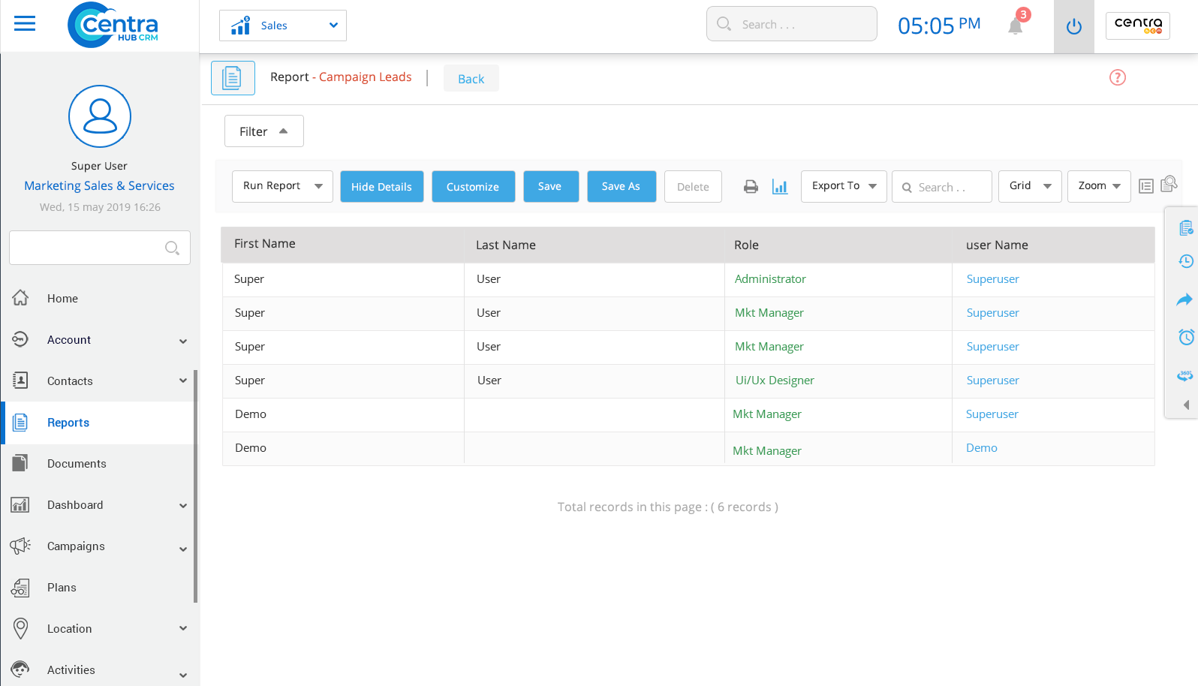The image size is (1198, 686).
Task: Click the Customize button
Action: click(473, 186)
